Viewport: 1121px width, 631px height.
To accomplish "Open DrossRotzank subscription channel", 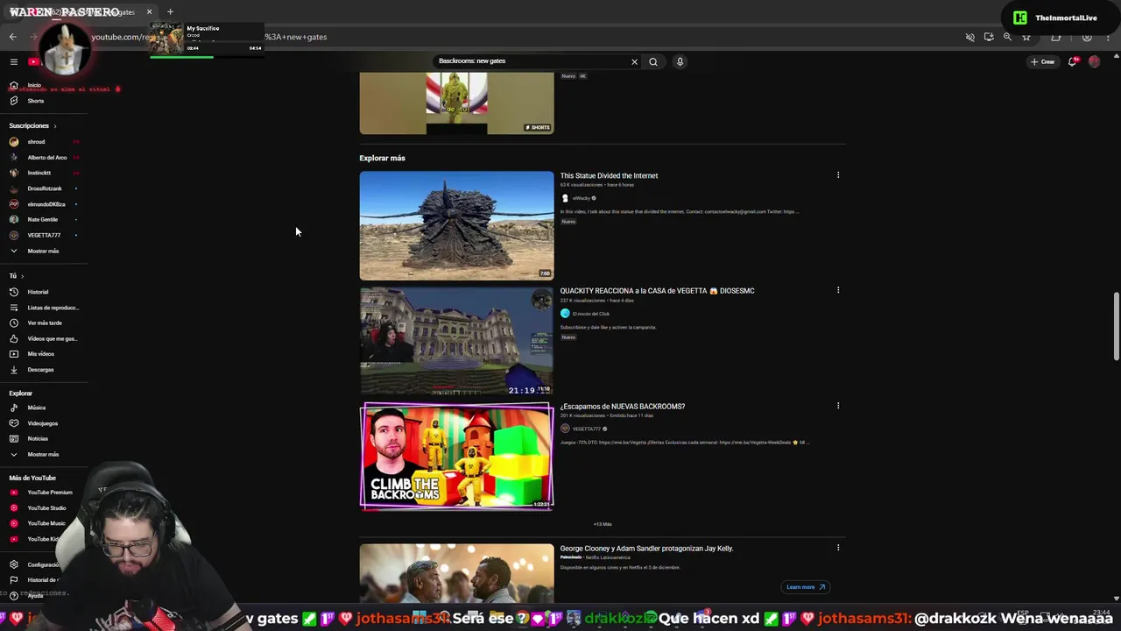I will tap(44, 188).
